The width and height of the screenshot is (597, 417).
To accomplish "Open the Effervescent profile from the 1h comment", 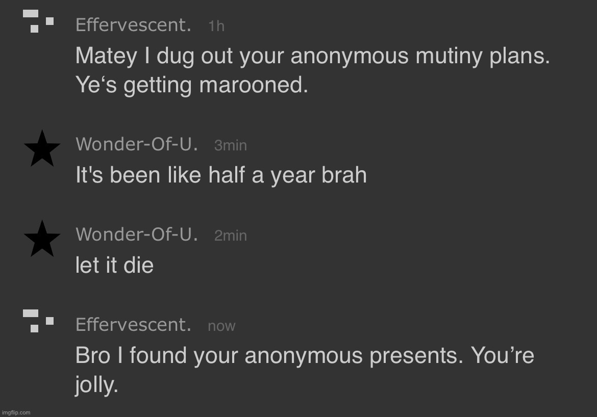I will point(133,24).
